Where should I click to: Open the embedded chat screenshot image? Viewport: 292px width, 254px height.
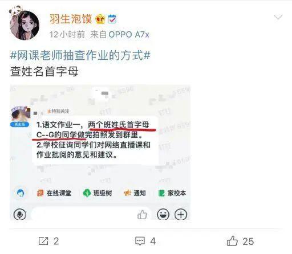tap(100, 153)
